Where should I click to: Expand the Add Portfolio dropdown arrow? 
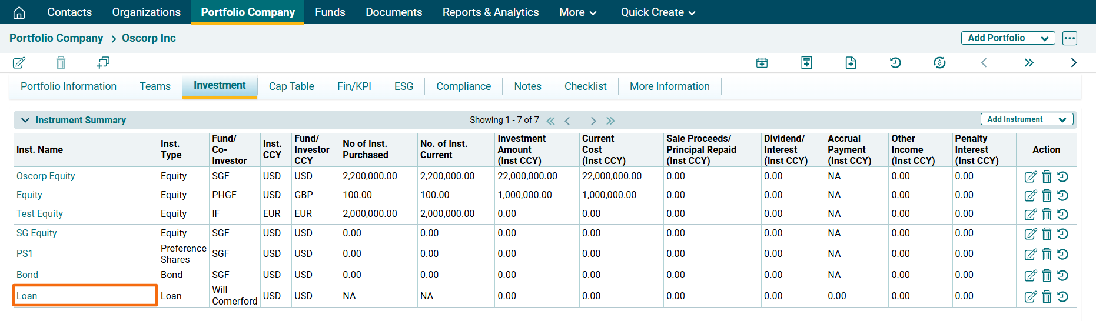1044,38
